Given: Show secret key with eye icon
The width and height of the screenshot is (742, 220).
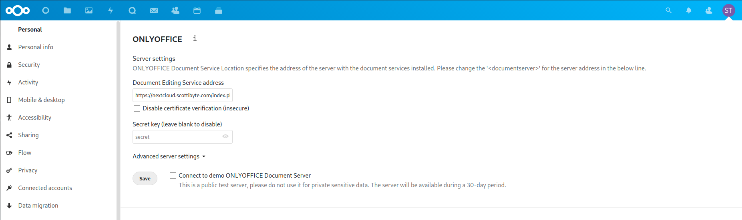Looking at the screenshot, I should [x=225, y=136].
